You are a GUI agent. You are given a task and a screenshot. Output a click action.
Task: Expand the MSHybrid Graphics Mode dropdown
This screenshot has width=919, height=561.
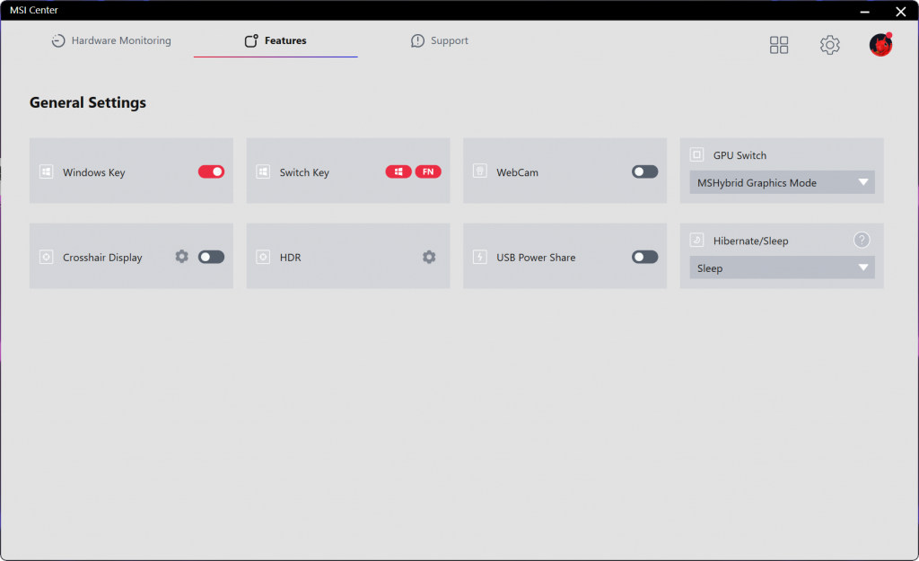[781, 183]
